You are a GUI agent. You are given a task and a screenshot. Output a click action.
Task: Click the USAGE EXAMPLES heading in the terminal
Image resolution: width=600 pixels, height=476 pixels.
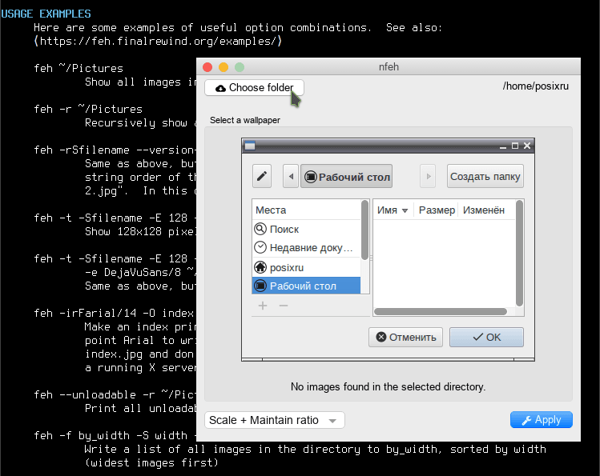[46, 14]
